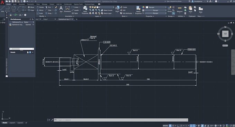This screenshot has height=127, width=235.
Task: Add a new drawing tab with plus button
Action: [x=77, y=19]
